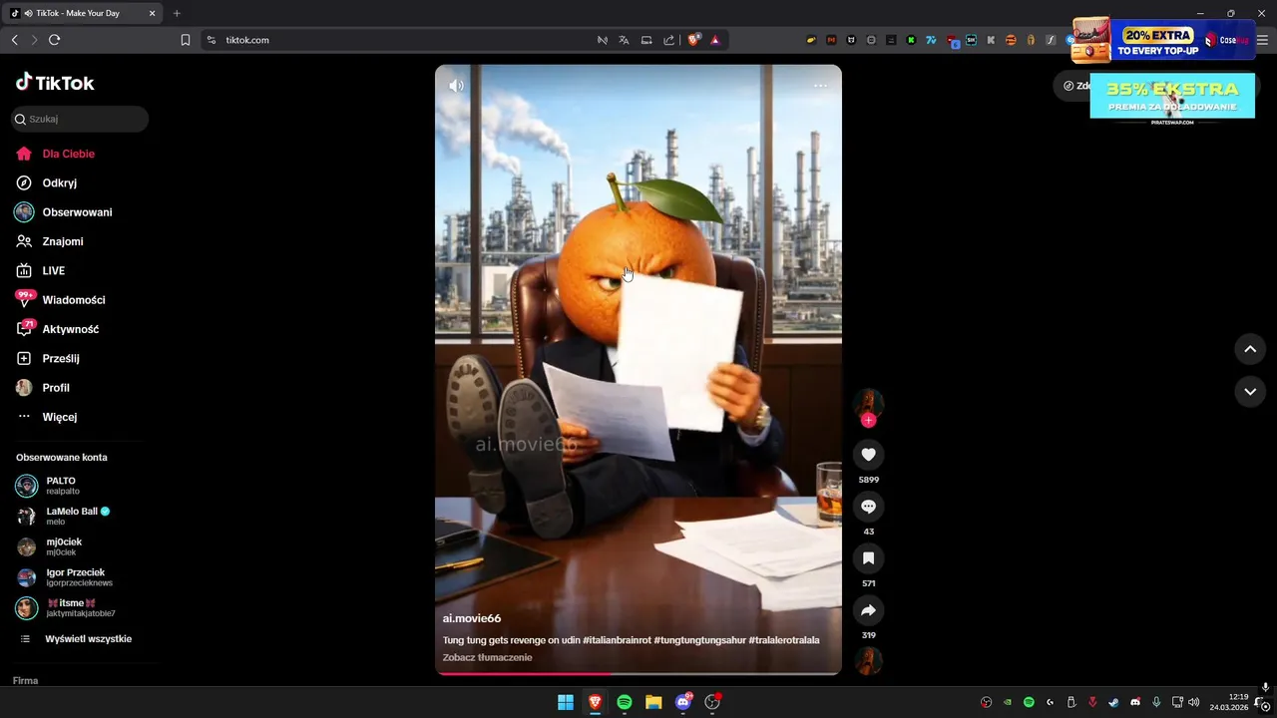Open the Brave Rewards triangle icon
Image resolution: width=1277 pixels, height=718 pixels.
(x=715, y=40)
